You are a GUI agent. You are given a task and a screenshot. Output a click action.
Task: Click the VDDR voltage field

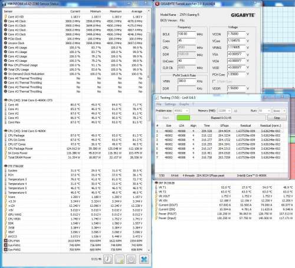pyautogui.click(x=236, y=88)
